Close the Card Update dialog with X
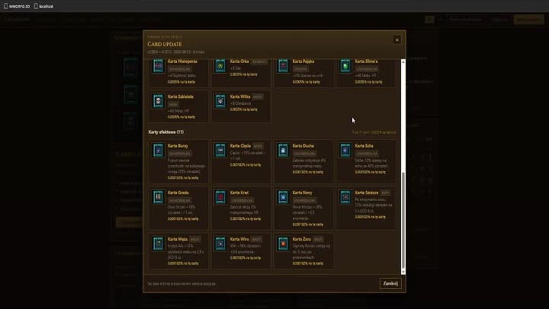Image resolution: width=549 pixels, height=309 pixels. (x=397, y=40)
